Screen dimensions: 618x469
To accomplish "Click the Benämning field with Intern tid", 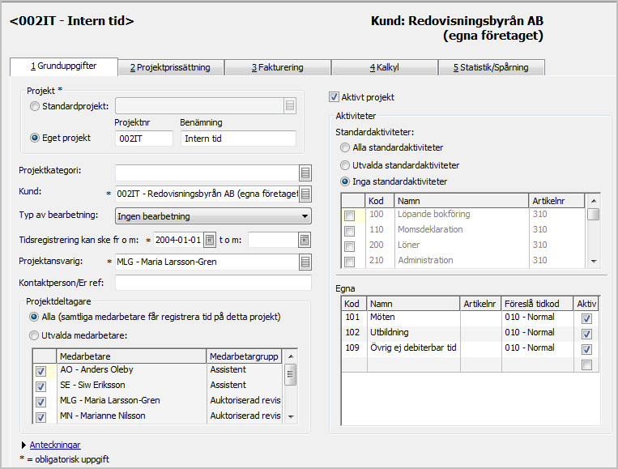I will click(x=238, y=139).
